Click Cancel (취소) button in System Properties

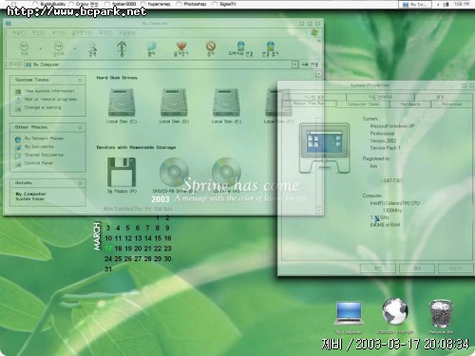click(417, 269)
